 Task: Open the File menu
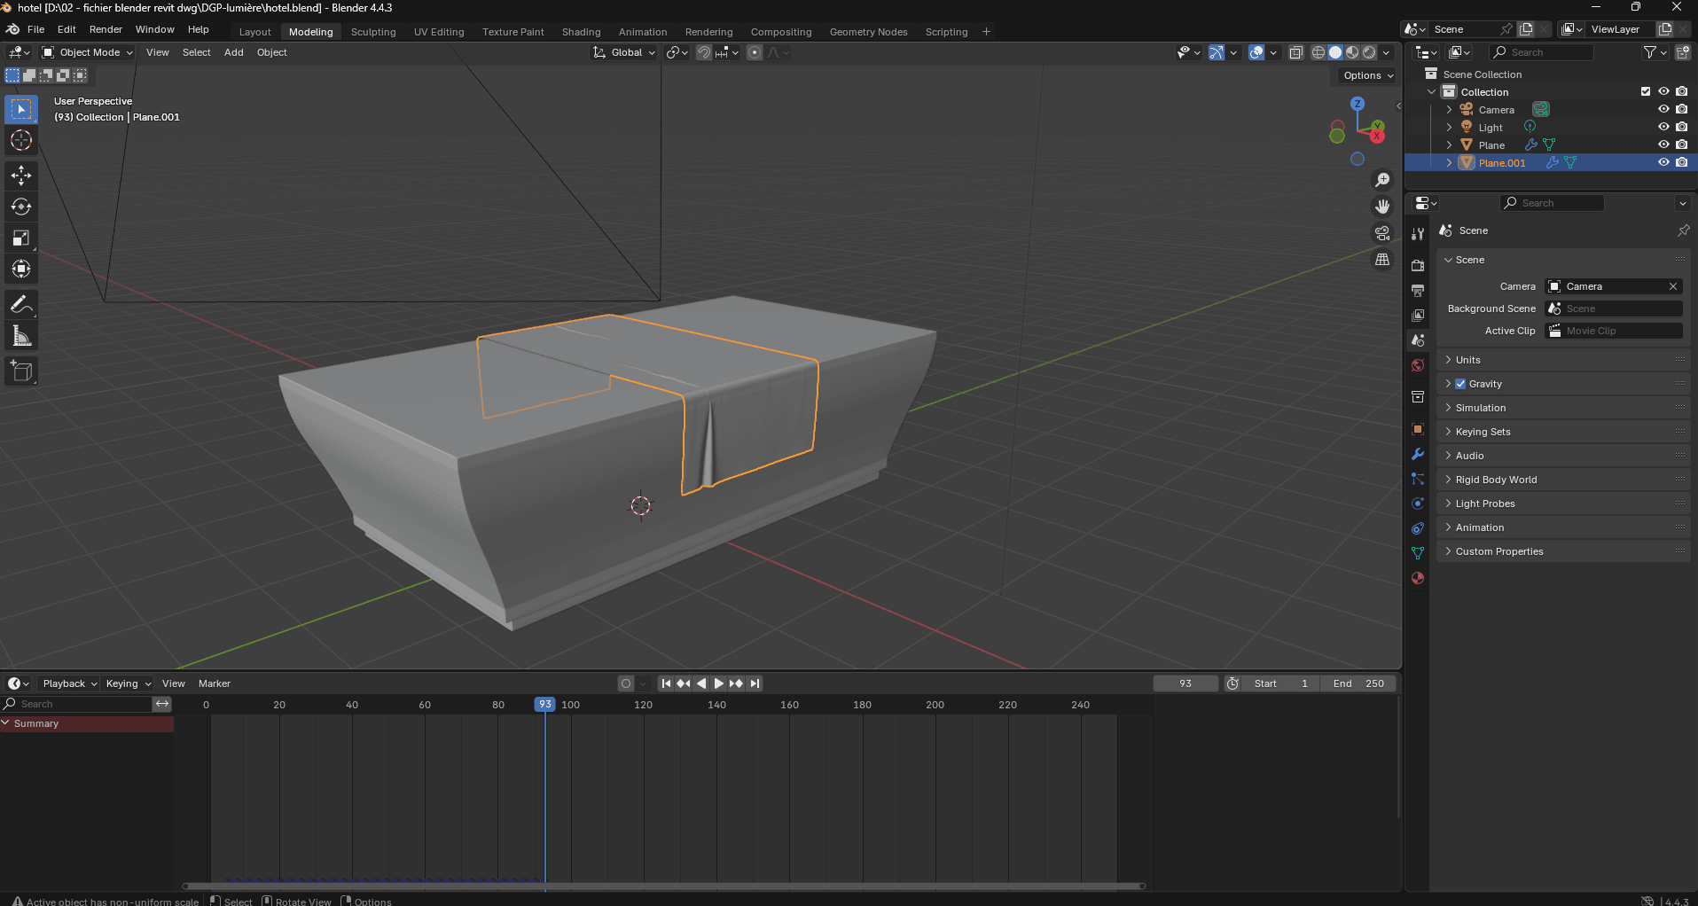35,29
